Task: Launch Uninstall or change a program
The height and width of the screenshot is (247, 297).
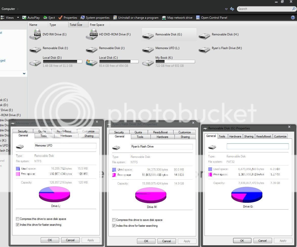Action: coord(136,18)
